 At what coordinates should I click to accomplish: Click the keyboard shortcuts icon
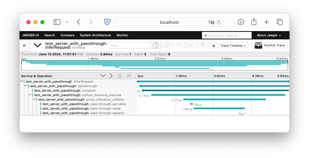coord(214,45)
